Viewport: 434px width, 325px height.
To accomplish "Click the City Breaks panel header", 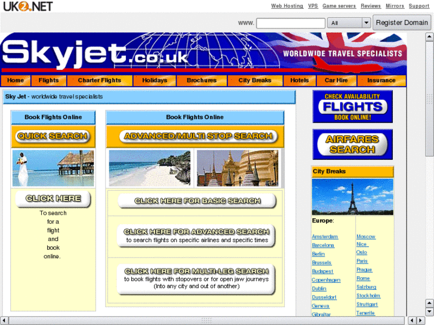I will [352, 172].
